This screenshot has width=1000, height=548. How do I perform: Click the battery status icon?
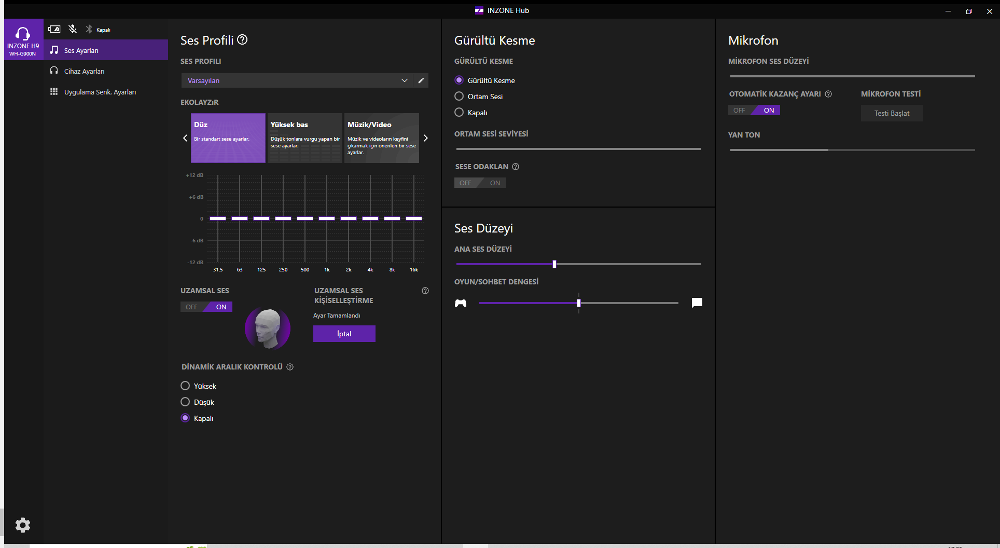tap(54, 29)
